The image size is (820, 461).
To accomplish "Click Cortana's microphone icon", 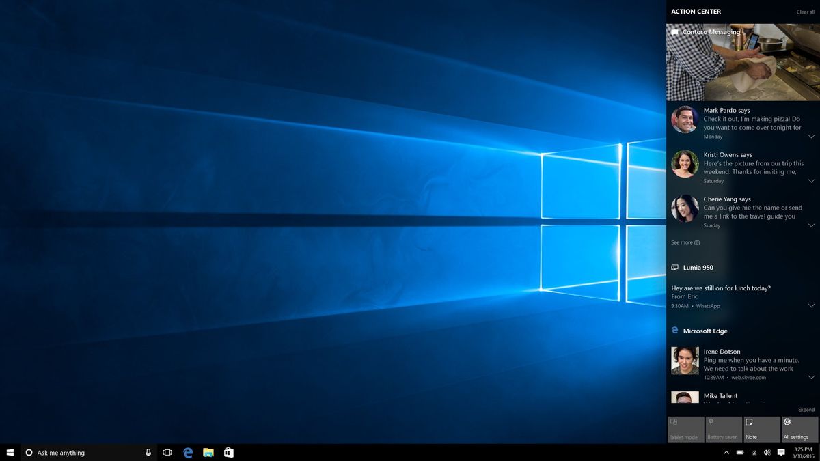I will (148, 452).
